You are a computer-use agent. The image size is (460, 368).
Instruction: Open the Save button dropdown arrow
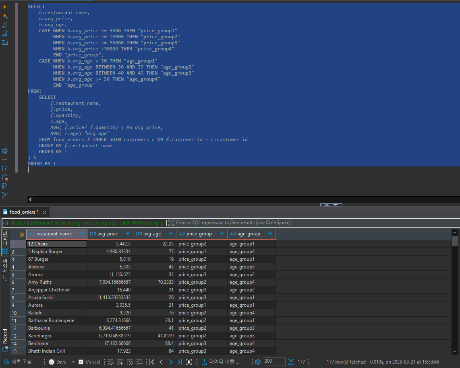73,362
